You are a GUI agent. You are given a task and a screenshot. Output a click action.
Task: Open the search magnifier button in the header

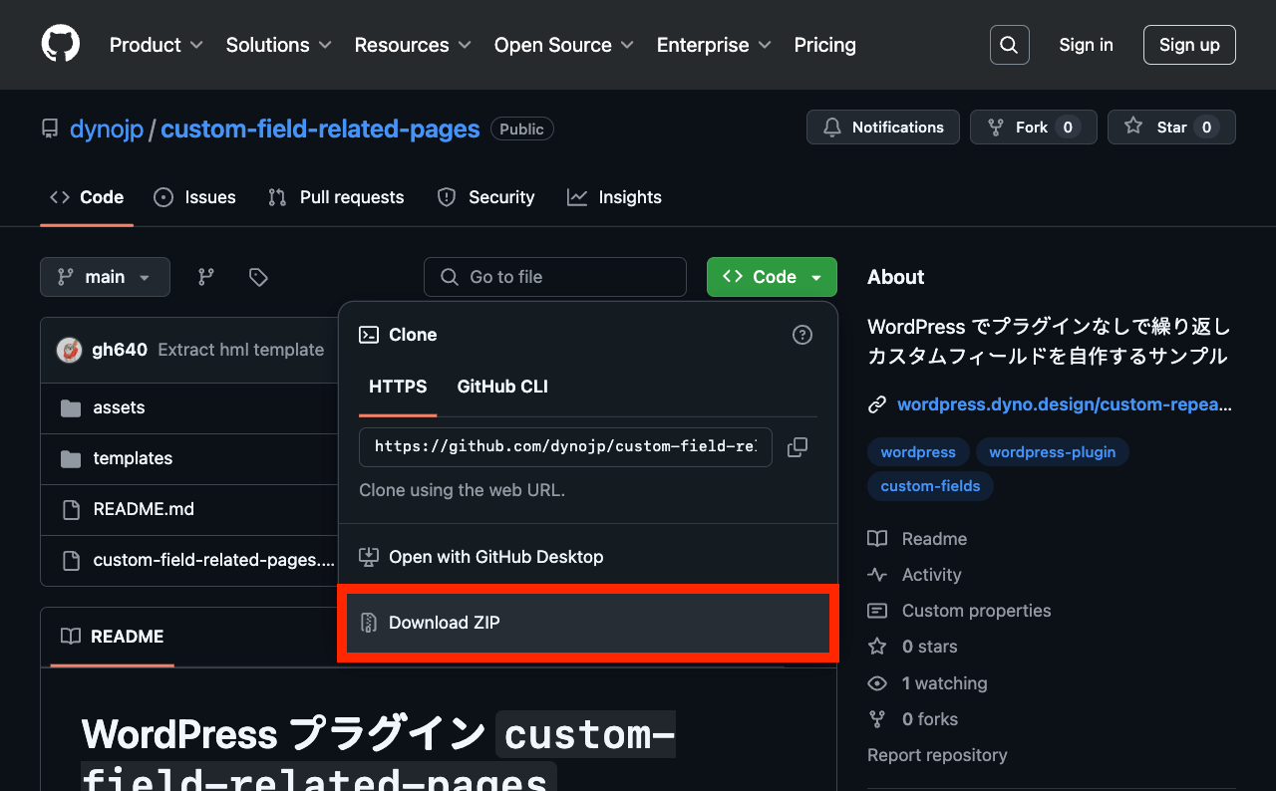[1009, 45]
